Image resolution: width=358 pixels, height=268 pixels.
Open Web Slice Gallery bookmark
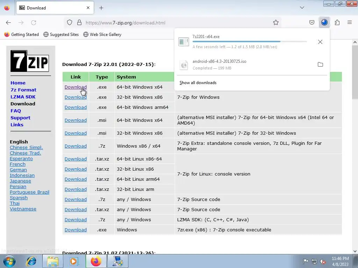(102, 35)
